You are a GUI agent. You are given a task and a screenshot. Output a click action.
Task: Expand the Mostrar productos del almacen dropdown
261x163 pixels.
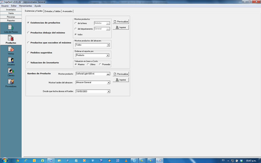pyautogui.click(x=108, y=45)
